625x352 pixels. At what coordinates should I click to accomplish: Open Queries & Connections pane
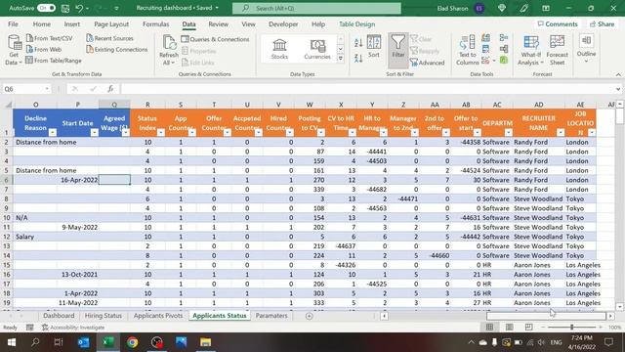[x=215, y=39]
